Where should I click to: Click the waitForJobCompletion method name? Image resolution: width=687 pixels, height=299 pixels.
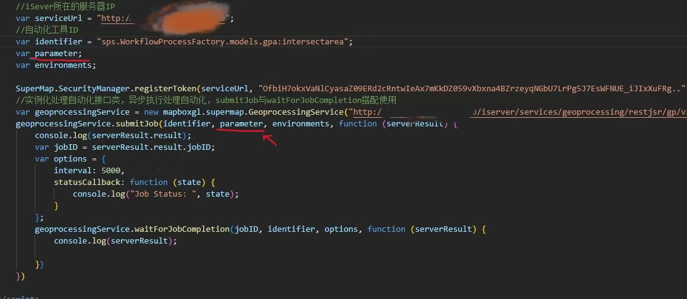pyautogui.click(x=181, y=229)
